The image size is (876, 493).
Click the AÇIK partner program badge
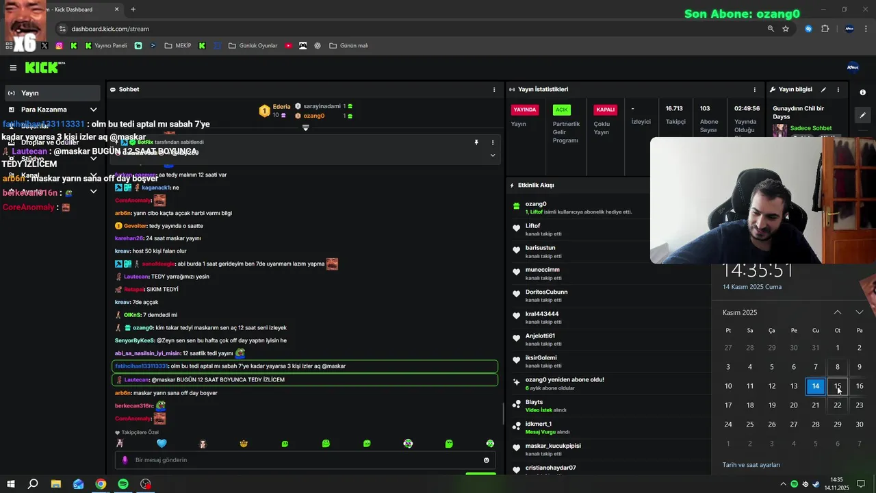(562, 110)
